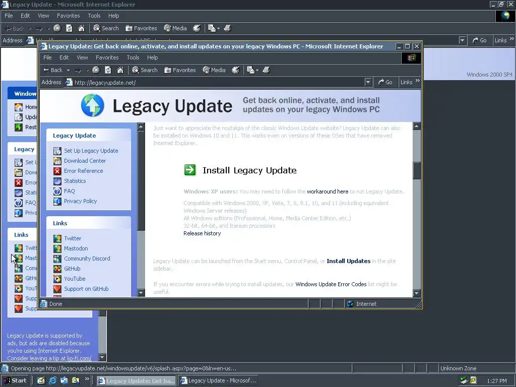Open Windows Start button
The height and width of the screenshot is (387, 516).
(x=15, y=380)
